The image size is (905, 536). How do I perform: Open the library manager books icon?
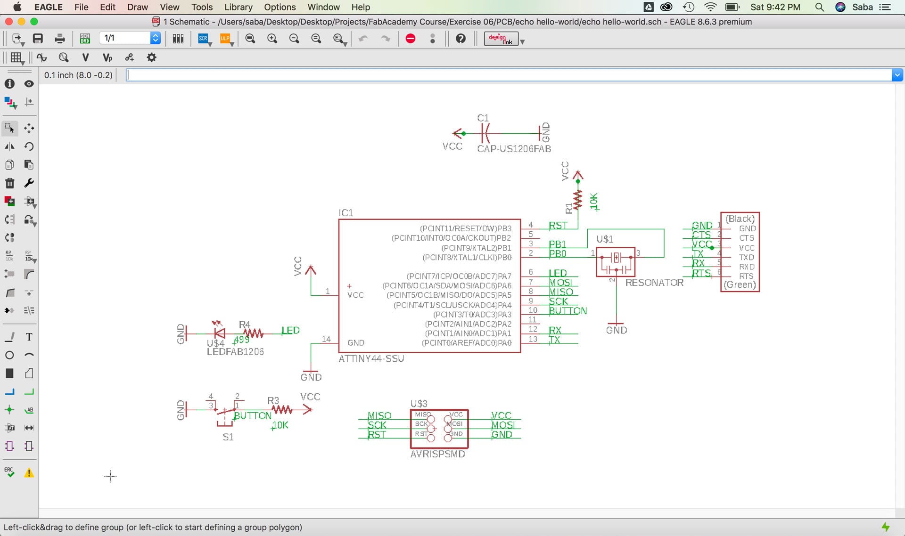178,39
